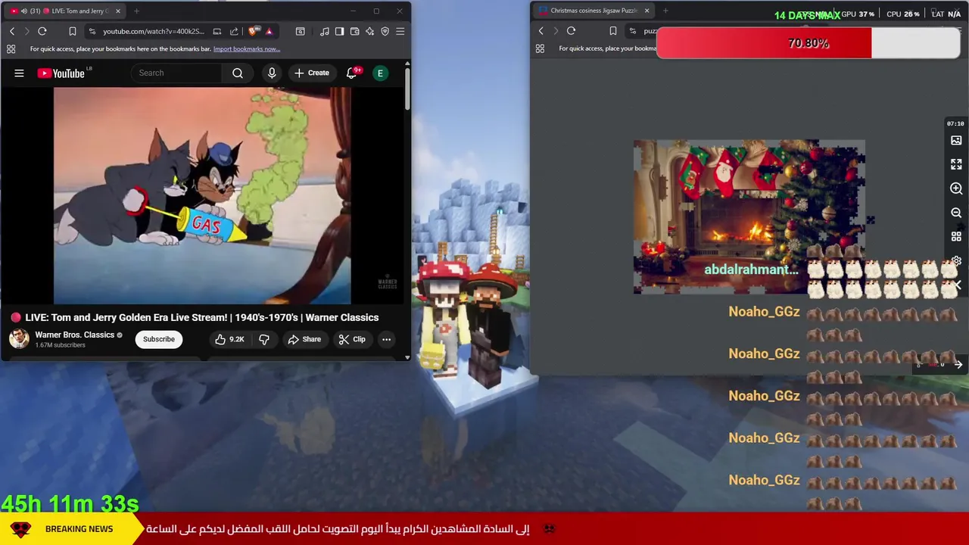Screen dimensions: 969x545
Task: Start YouTube voice search with microphone
Action: pyautogui.click(x=272, y=73)
